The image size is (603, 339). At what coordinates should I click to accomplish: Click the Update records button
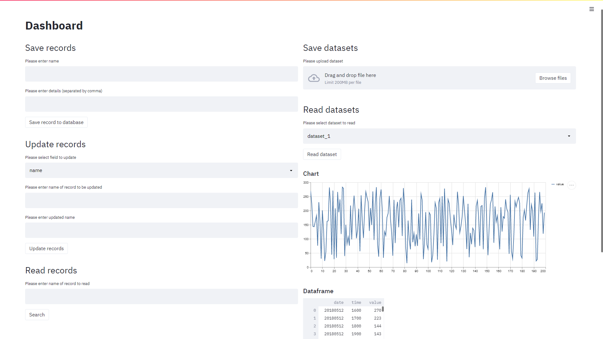(x=46, y=249)
